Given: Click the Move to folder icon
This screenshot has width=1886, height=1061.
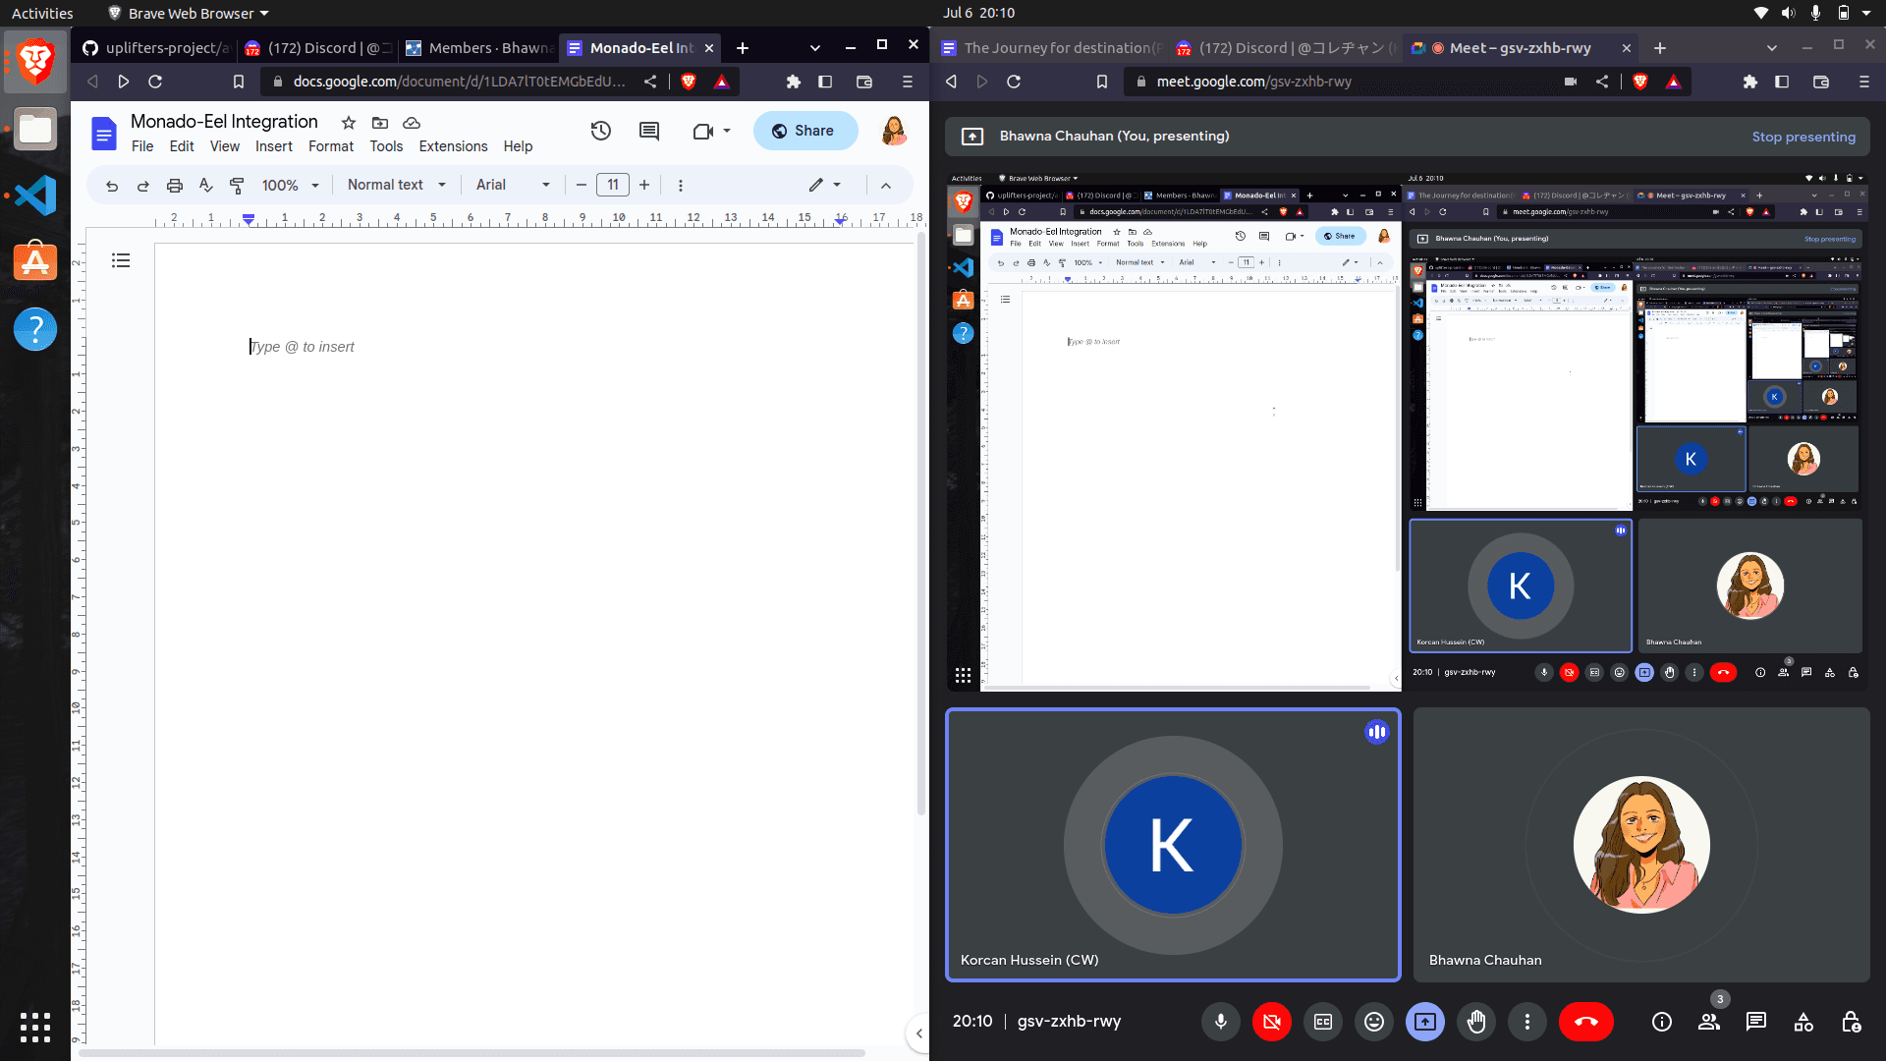Looking at the screenshot, I should tap(380, 123).
